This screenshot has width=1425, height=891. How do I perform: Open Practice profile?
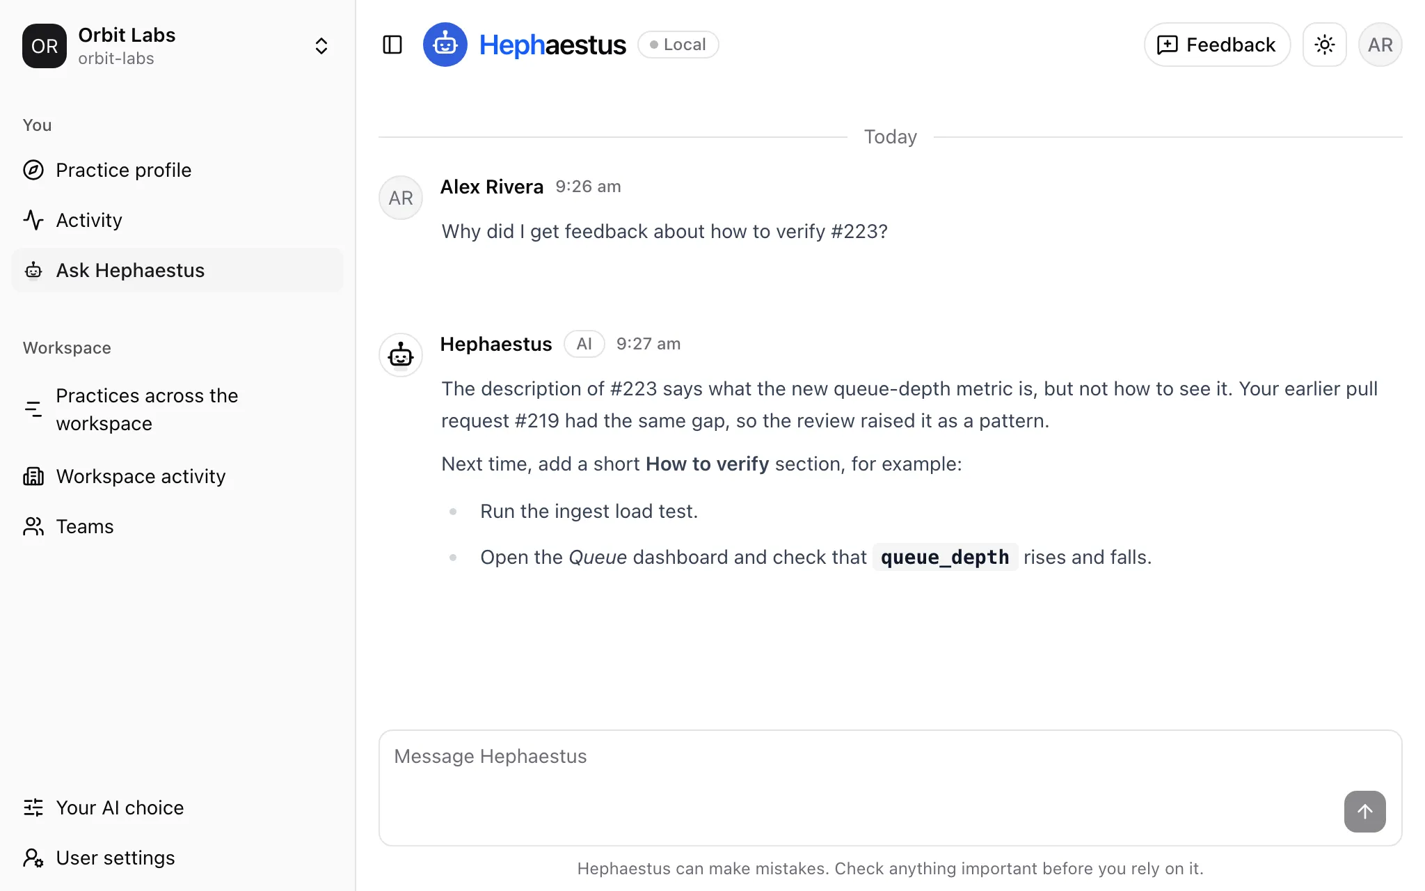point(177,170)
